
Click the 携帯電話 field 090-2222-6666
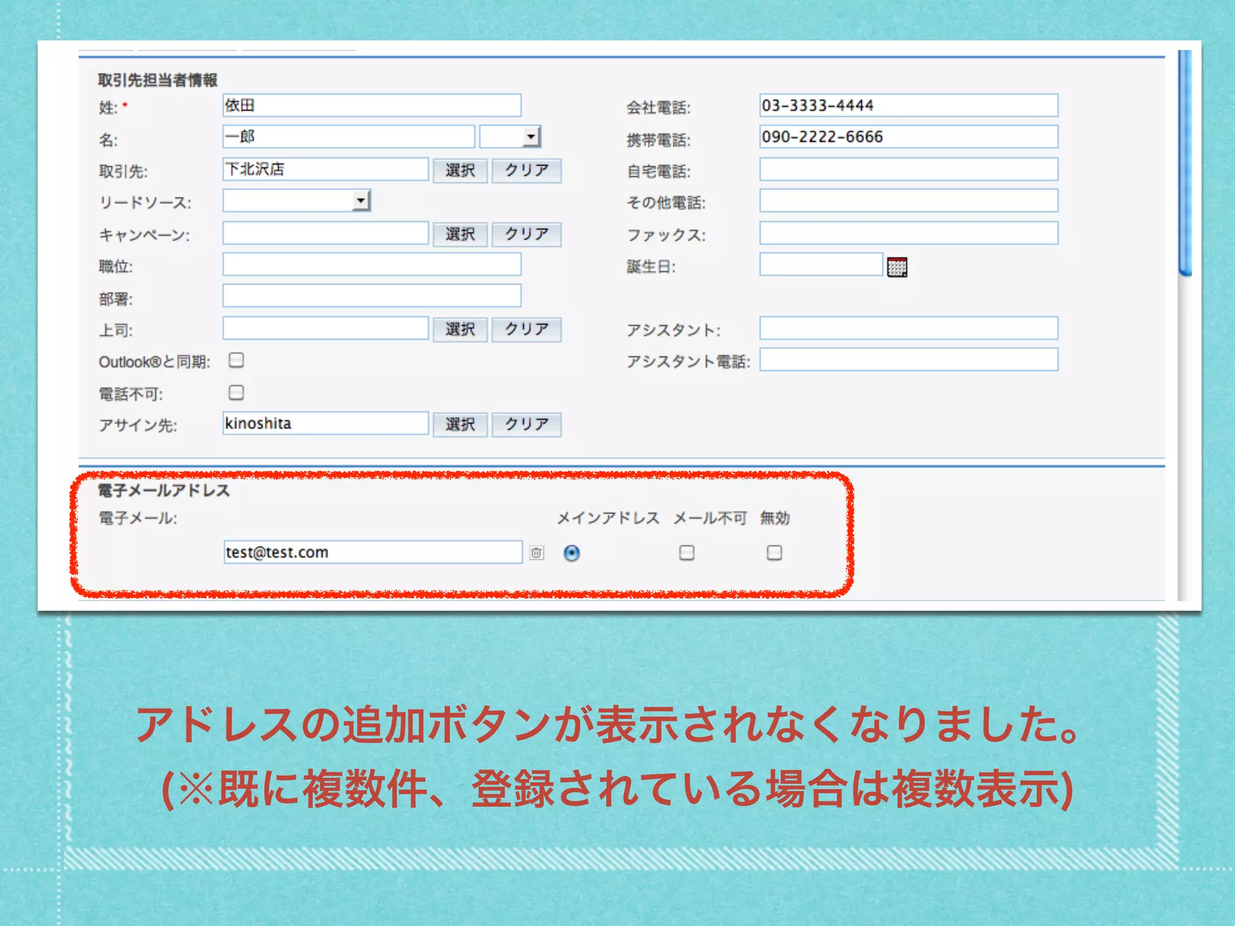click(x=909, y=136)
